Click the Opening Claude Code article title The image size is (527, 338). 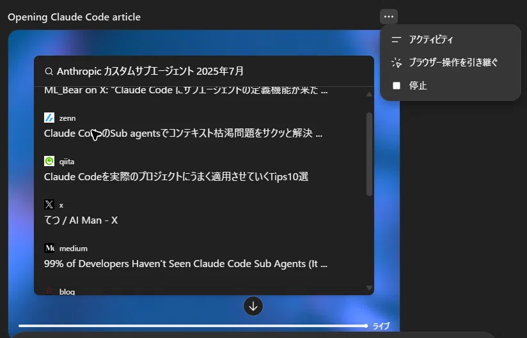click(74, 17)
